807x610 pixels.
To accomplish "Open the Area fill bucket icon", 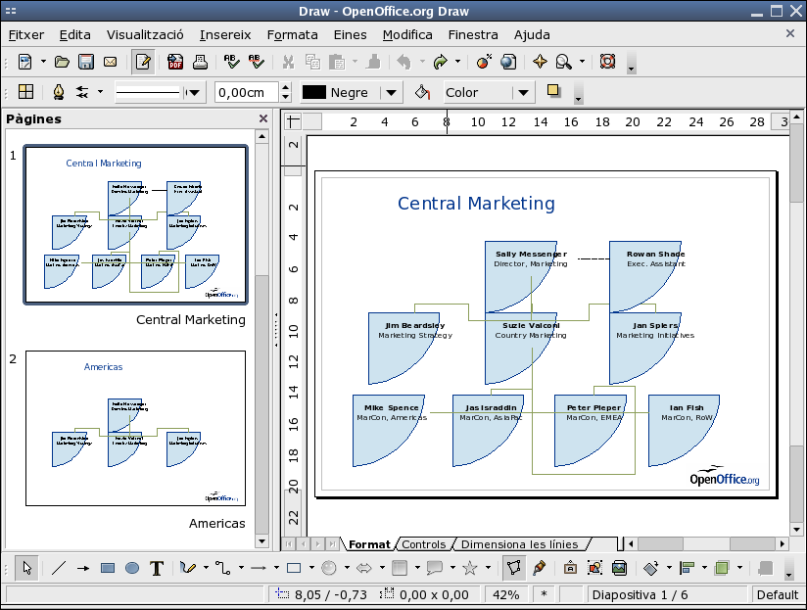I will click(422, 92).
